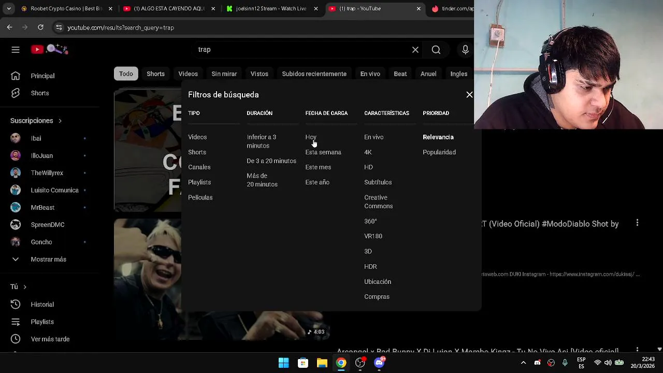Screen dimensions: 663x373
Task: Open the IlloJuan channel subscription
Action: [x=41, y=155]
